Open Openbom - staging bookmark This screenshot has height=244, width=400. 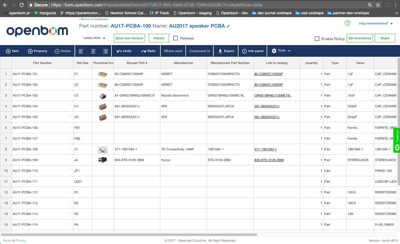click(192, 13)
